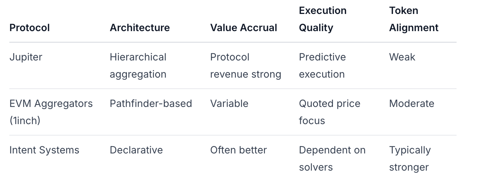Viewport: 501px width, 196px height.
Task: Click the Predictive execution cell
Action: tap(322, 65)
